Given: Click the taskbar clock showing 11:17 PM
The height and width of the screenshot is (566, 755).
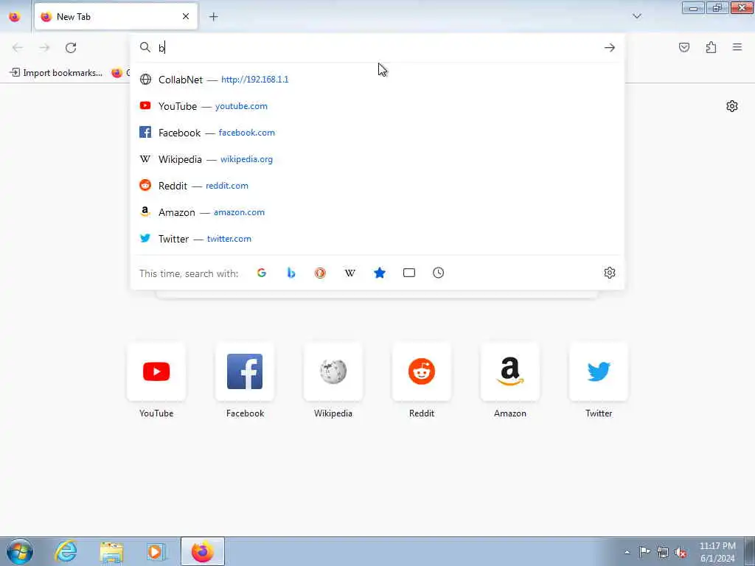Looking at the screenshot, I should coord(717,552).
